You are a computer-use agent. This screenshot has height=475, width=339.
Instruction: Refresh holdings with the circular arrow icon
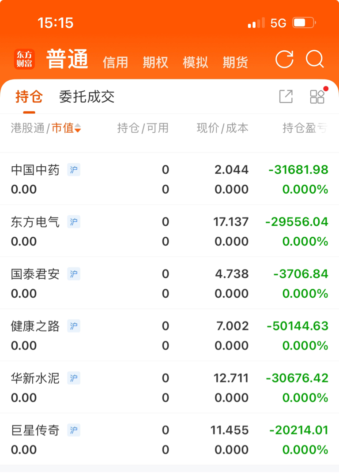point(284,59)
